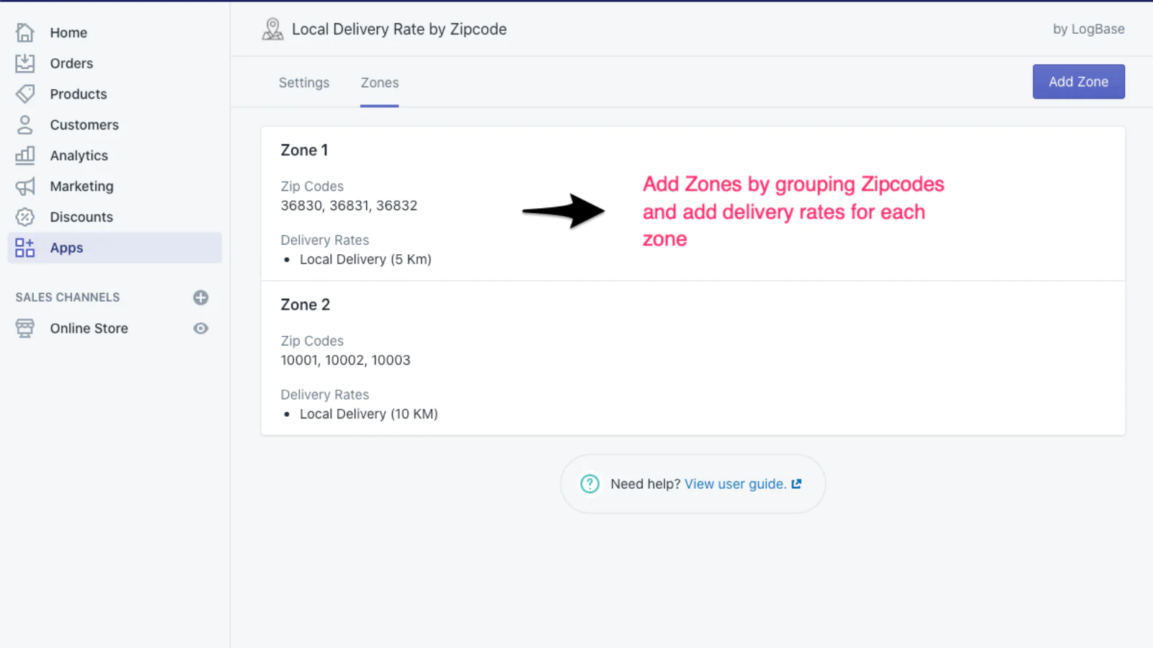Click the Products tag icon
This screenshot has width=1153, height=648.
25,94
